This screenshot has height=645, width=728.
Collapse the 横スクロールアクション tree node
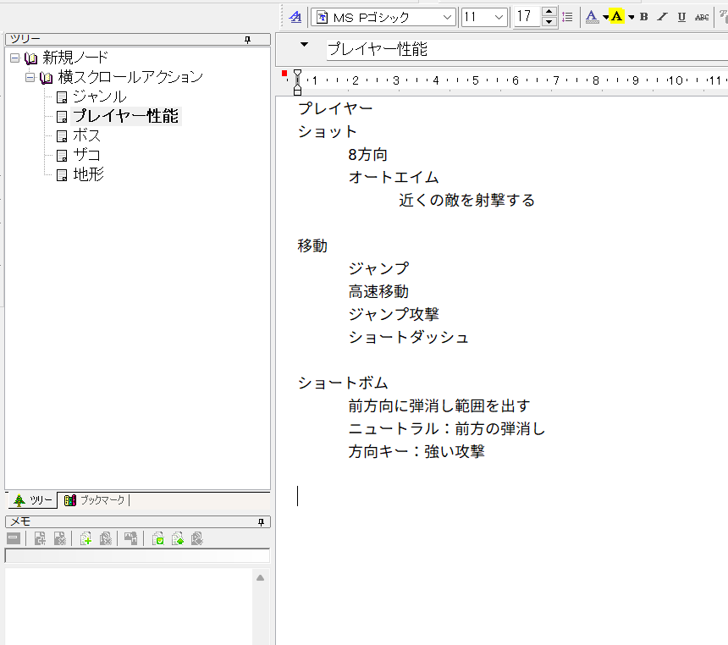pos(30,77)
